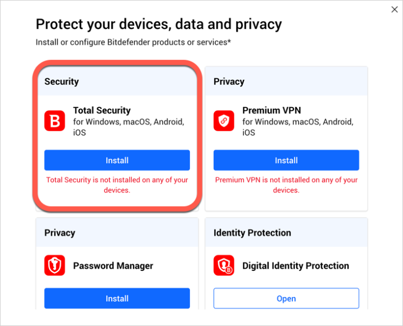Viewport: 403px width, 326px height.
Task: Click the Premium VPN shield icon
Action: (x=224, y=121)
